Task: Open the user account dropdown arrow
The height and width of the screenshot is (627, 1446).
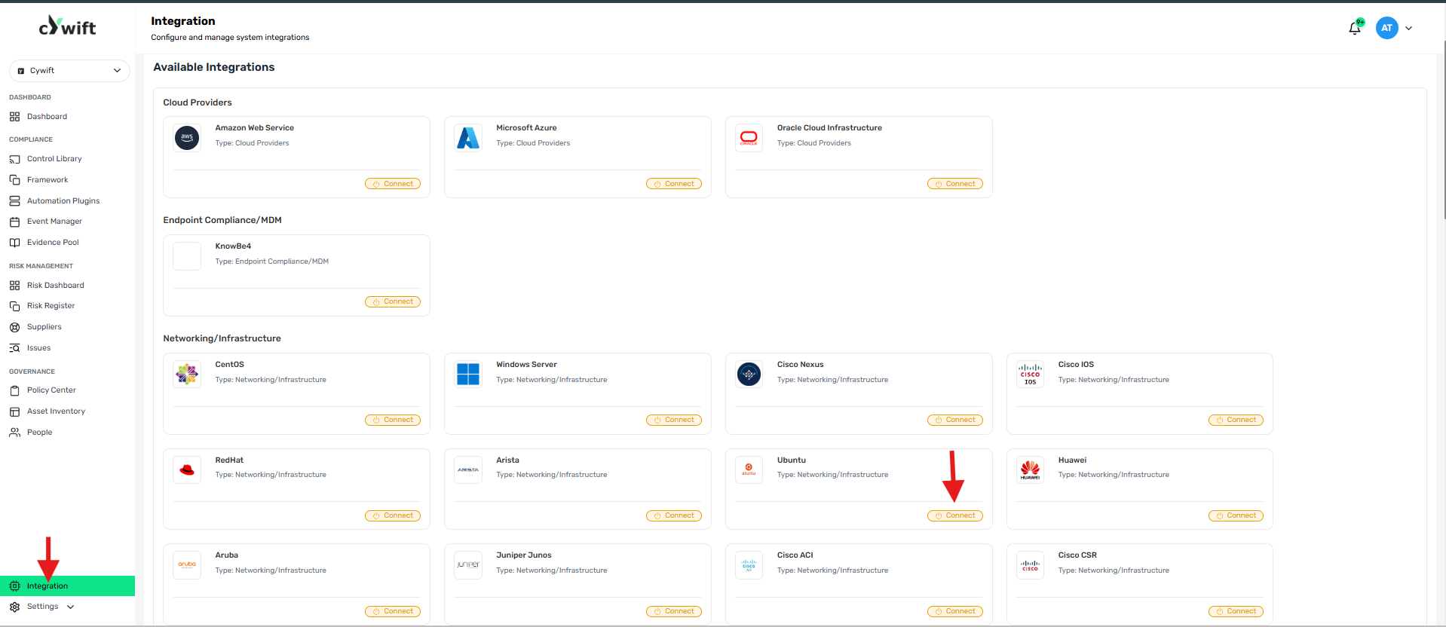Action: pyautogui.click(x=1408, y=29)
